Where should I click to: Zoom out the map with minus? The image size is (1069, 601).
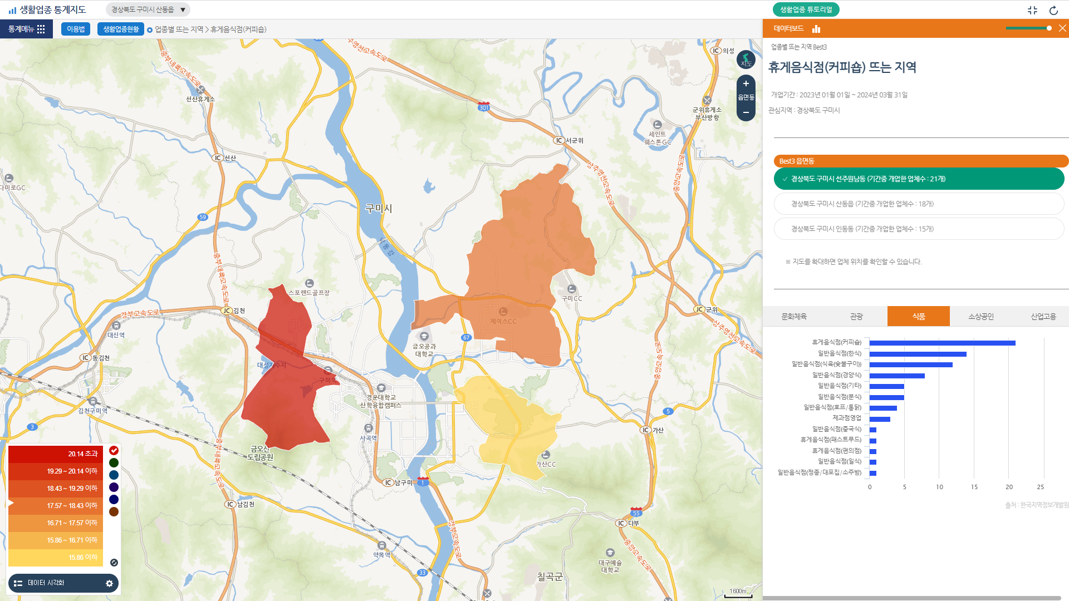tap(746, 112)
